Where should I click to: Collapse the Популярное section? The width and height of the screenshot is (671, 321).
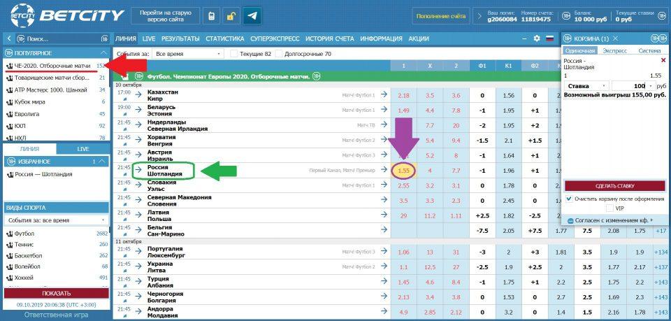103,52
